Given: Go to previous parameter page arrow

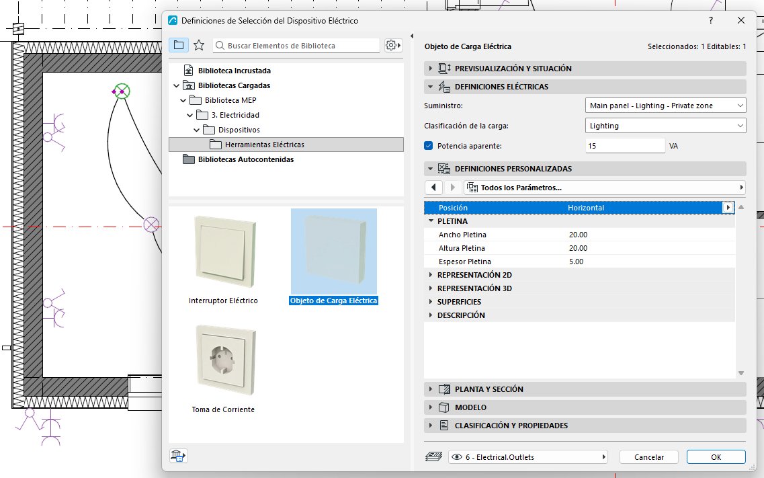Looking at the screenshot, I should pyautogui.click(x=433, y=188).
